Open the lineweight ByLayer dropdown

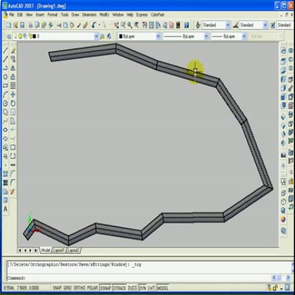coord(244,36)
